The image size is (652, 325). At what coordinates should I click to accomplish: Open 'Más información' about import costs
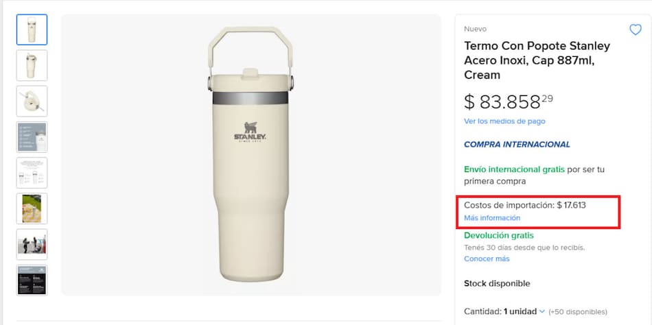tap(492, 218)
